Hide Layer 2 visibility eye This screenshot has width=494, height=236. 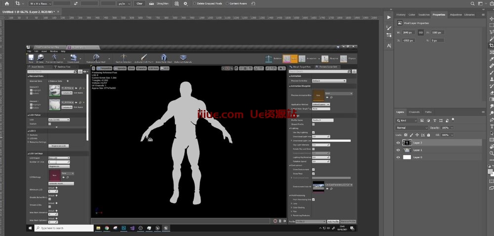tap(399, 143)
